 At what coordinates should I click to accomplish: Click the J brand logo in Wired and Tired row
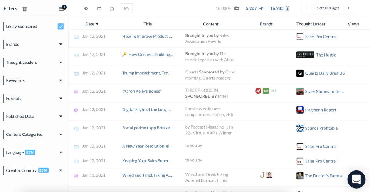pos(262,175)
